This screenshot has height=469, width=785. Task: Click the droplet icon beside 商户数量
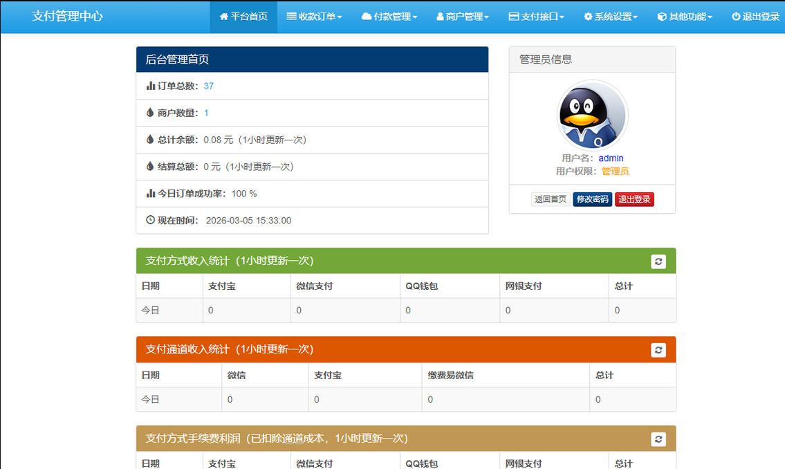[150, 113]
